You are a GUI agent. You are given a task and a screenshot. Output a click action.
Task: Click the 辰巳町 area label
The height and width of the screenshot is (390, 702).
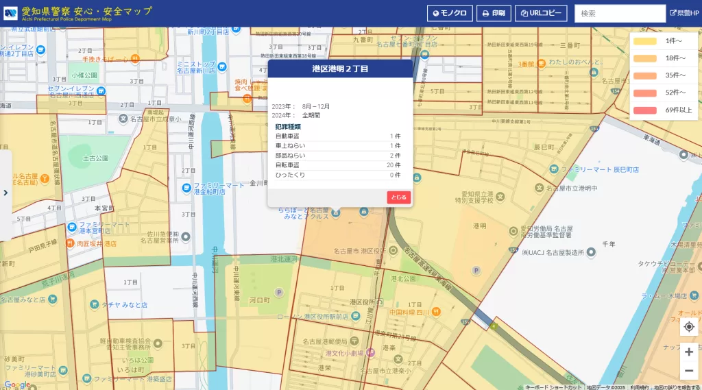pos(544,147)
